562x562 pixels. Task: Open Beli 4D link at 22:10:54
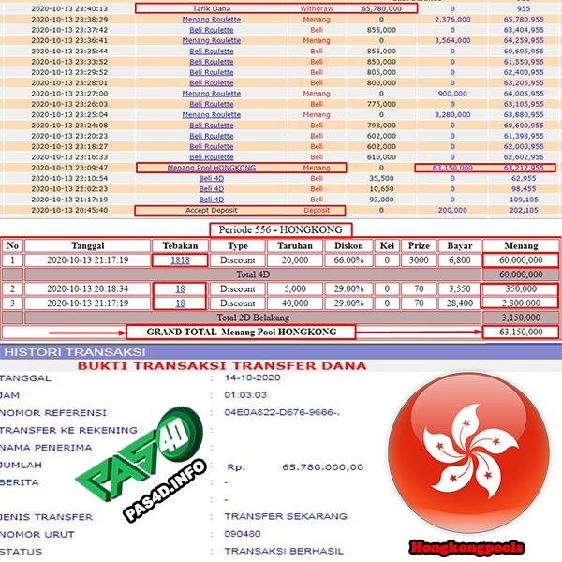pyautogui.click(x=212, y=178)
